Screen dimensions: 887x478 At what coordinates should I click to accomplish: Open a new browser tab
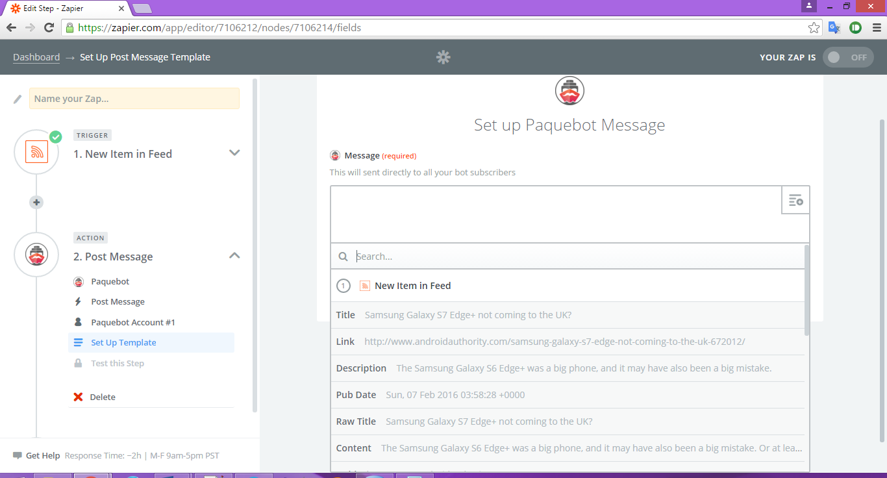[x=142, y=8]
